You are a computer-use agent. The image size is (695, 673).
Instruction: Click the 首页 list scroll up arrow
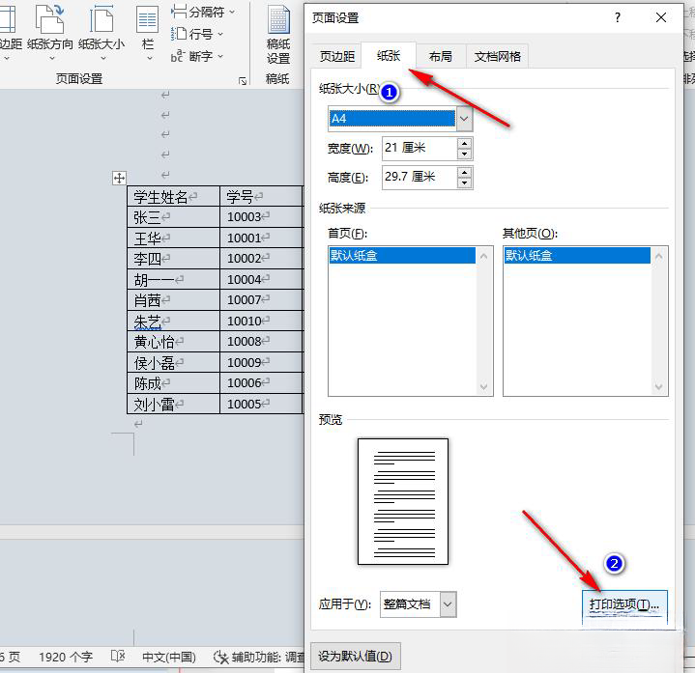(x=483, y=257)
